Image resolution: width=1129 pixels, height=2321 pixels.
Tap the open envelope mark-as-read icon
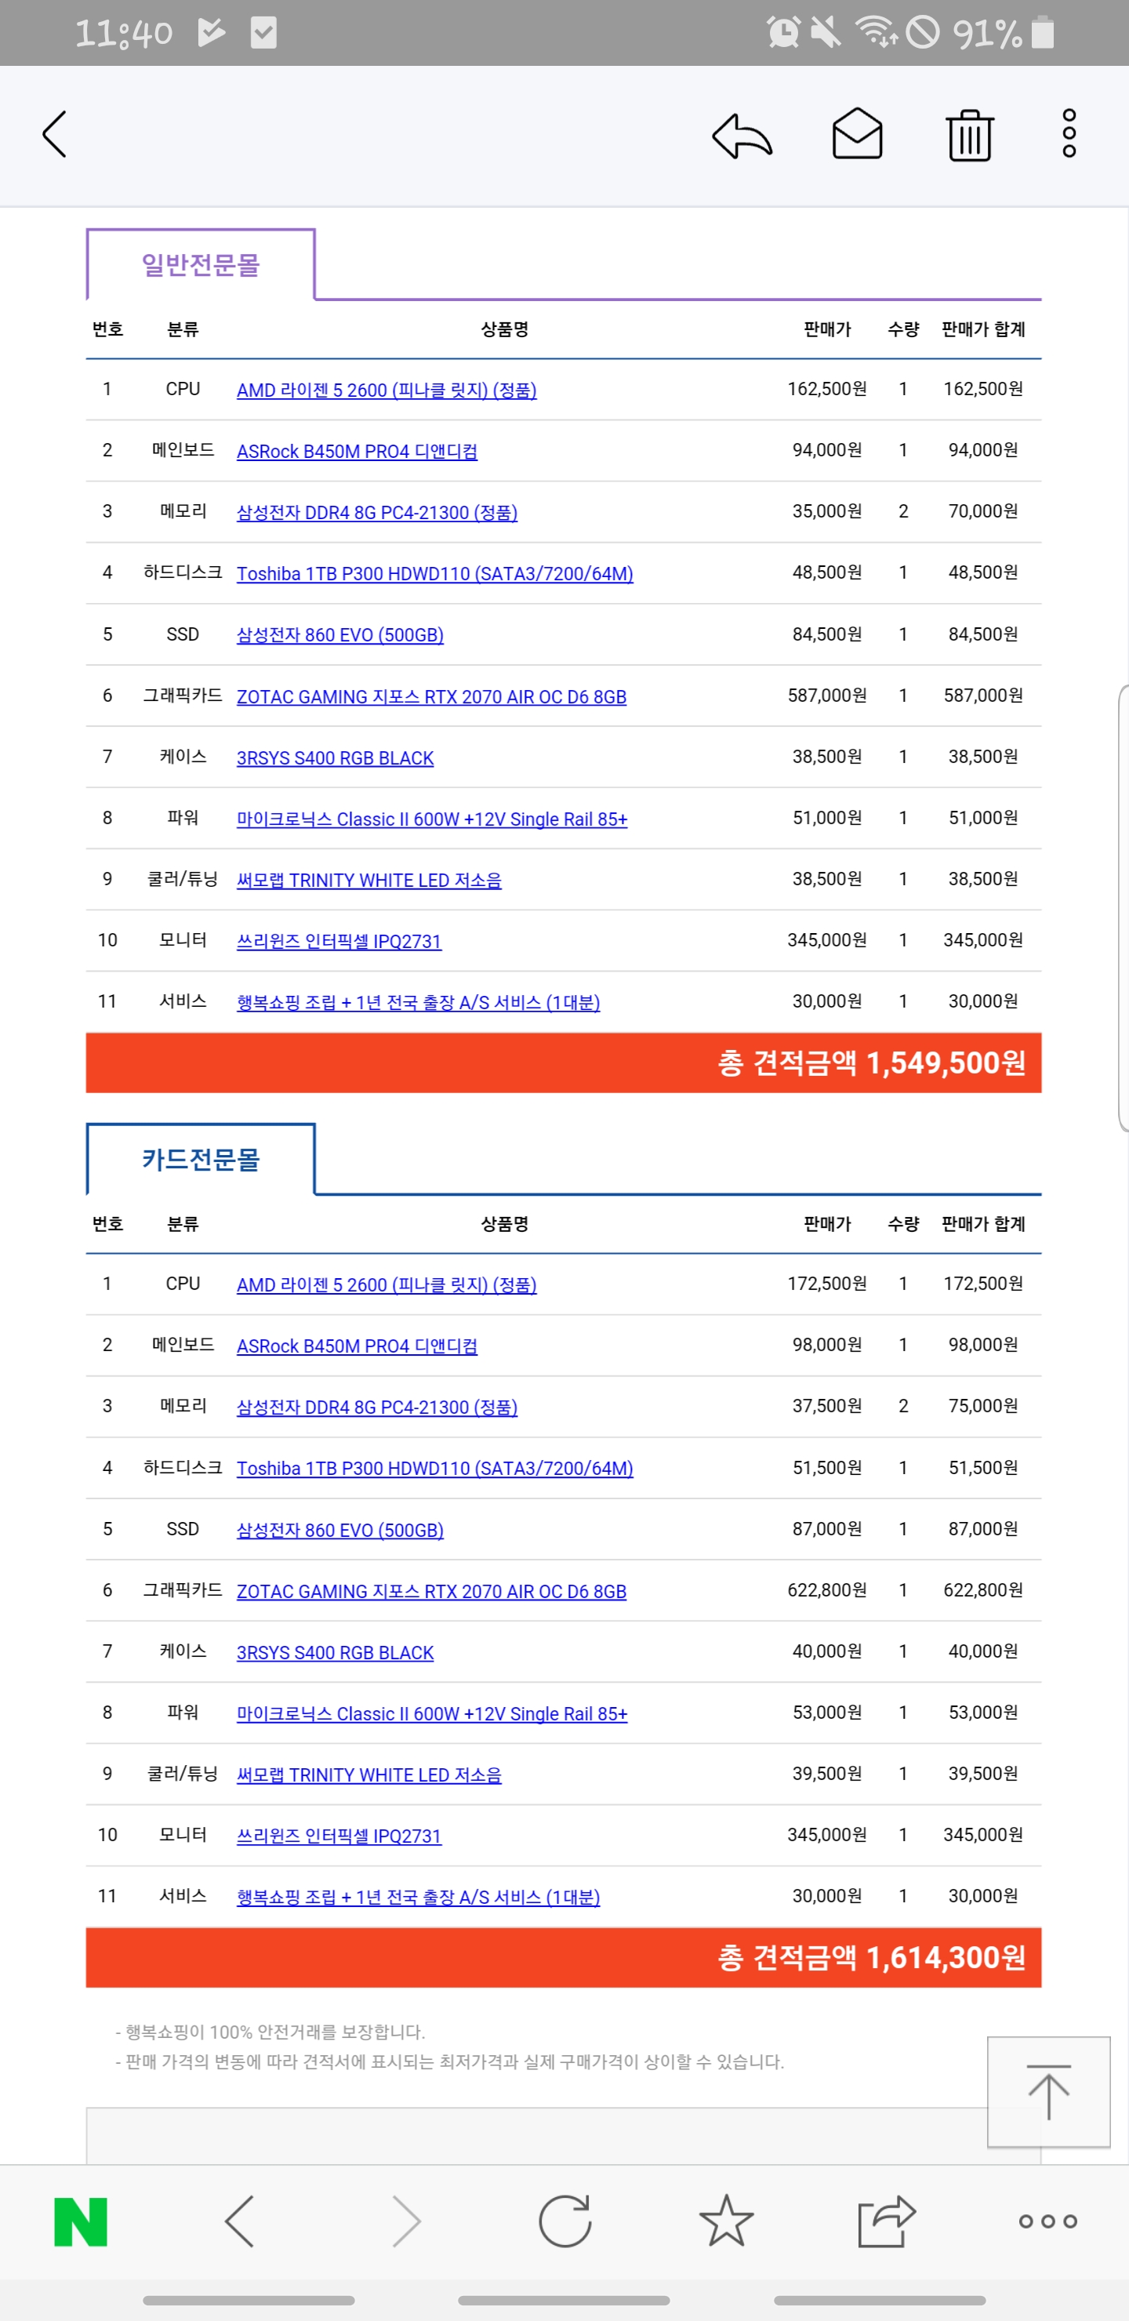(857, 133)
